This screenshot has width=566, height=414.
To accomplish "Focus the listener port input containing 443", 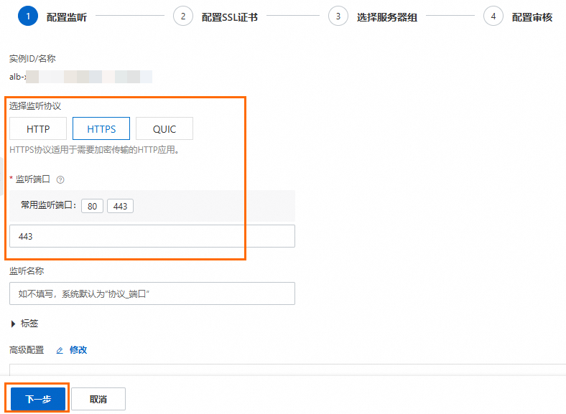I will click(152, 236).
